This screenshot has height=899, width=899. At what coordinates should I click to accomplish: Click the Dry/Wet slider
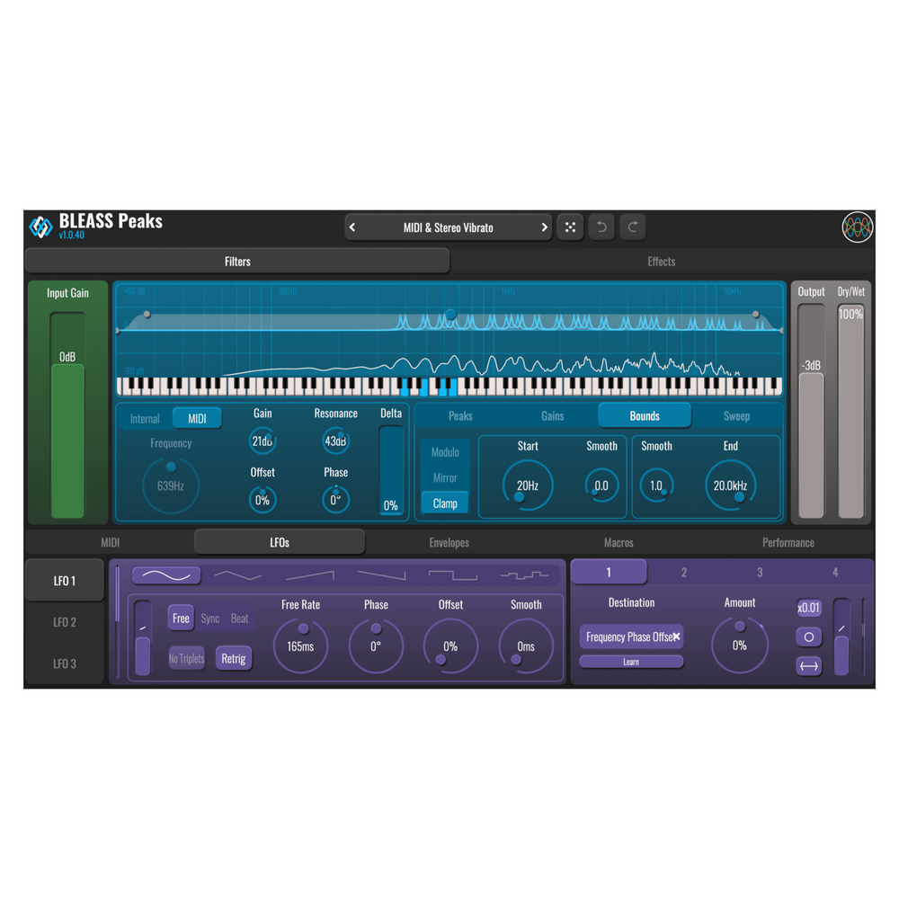tap(850, 411)
